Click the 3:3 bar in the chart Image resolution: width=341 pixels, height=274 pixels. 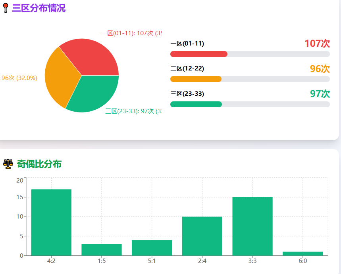pos(252,226)
